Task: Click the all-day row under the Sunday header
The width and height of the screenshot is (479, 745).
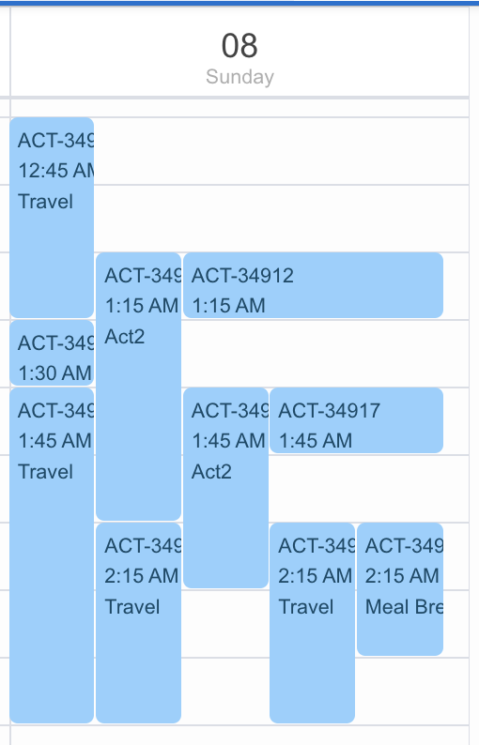Action: (239, 108)
